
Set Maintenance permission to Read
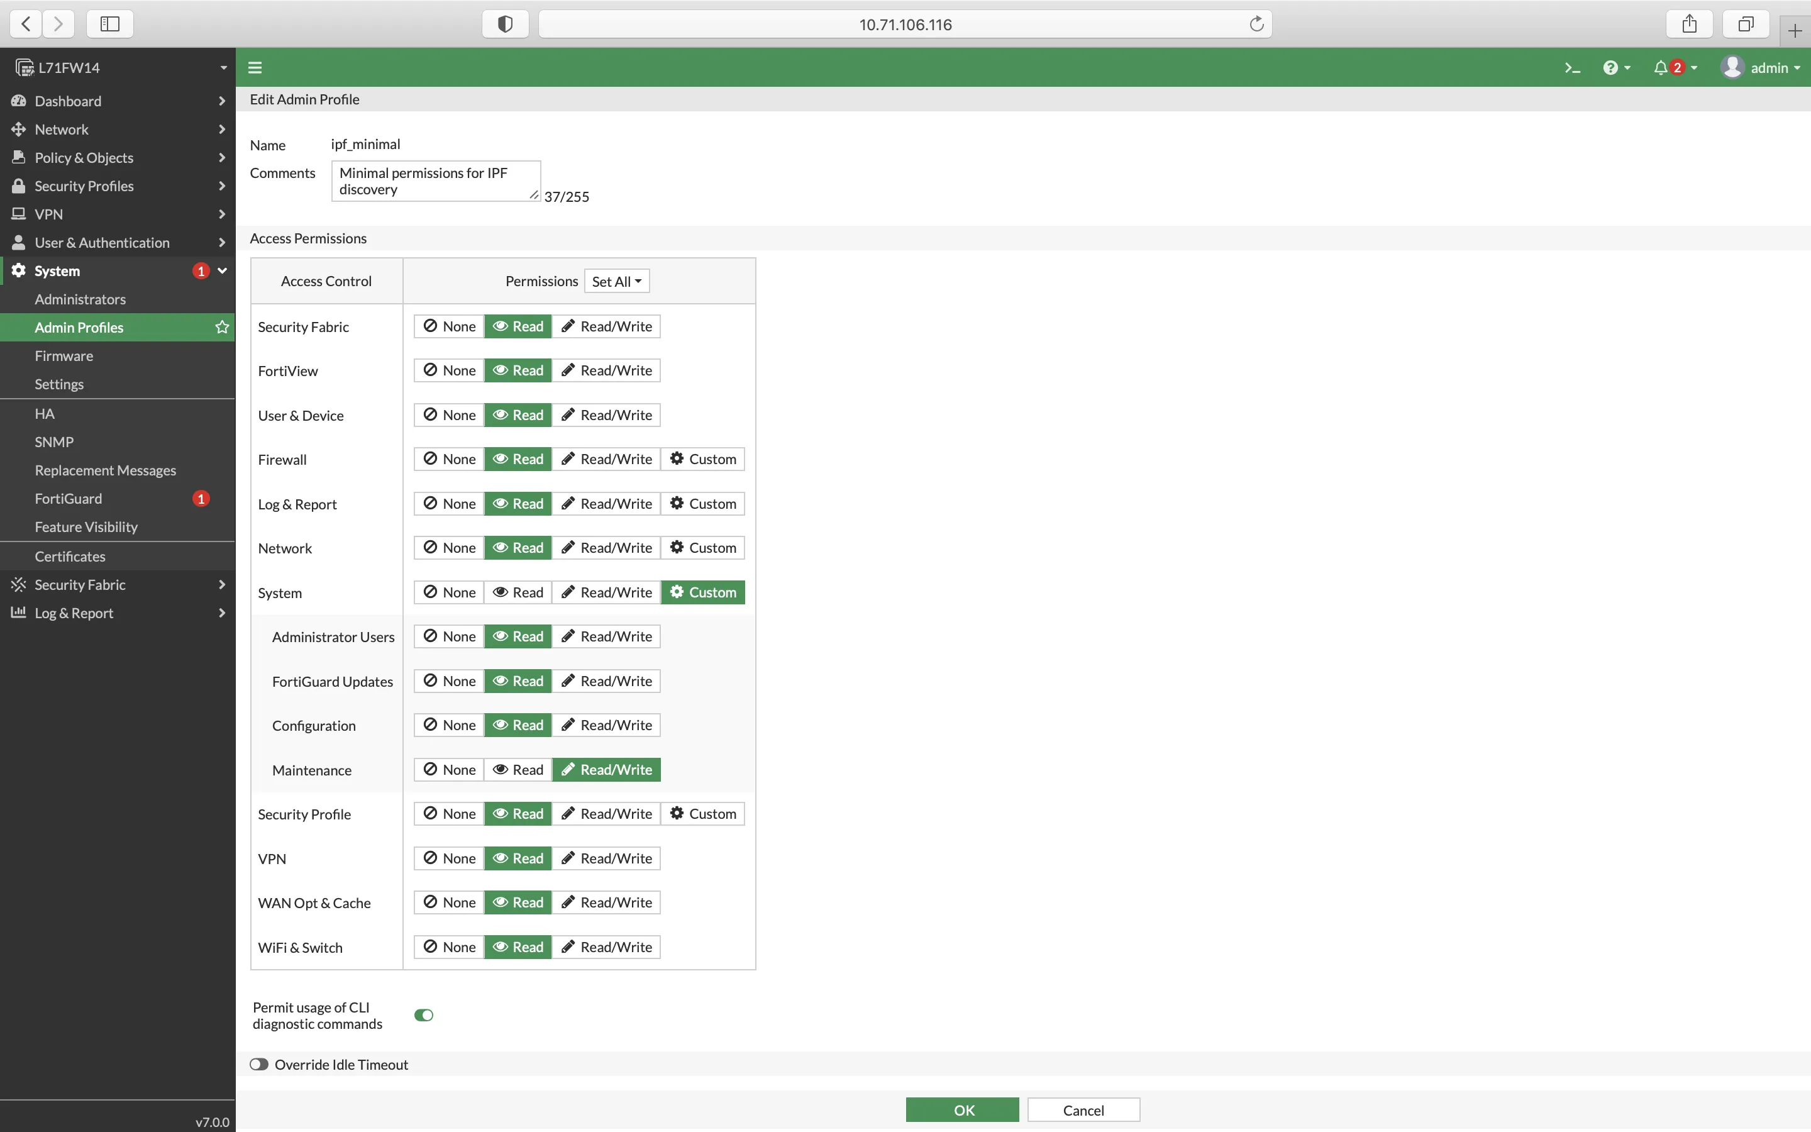point(518,770)
